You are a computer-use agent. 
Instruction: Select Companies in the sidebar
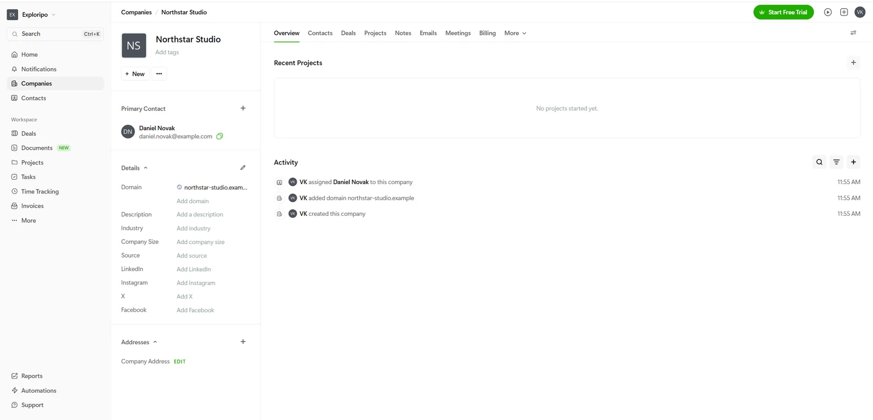(x=55, y=83)
